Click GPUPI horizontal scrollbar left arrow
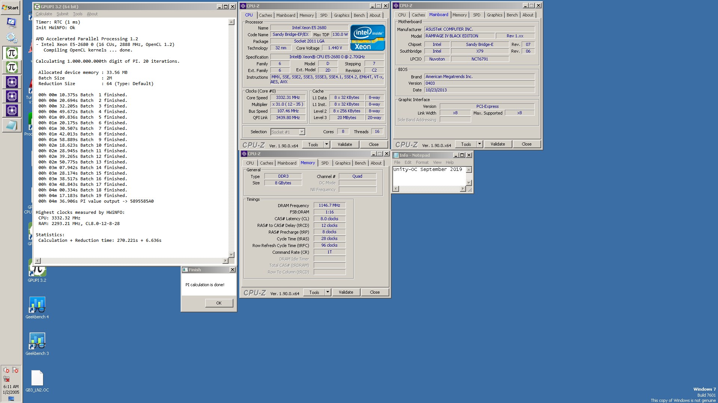Viewport: 718px width, 403px height. coord(37,261)
